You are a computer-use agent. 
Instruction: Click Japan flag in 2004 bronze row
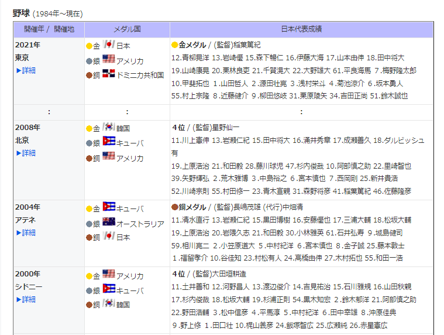click(109, 236)
